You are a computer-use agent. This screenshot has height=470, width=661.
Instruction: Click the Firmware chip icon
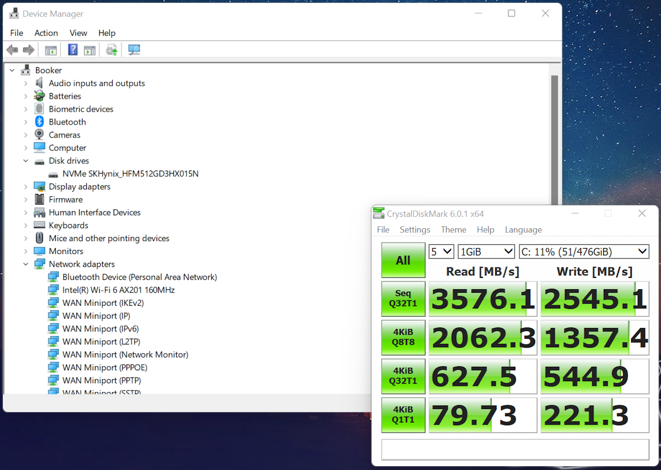[39, 199]
